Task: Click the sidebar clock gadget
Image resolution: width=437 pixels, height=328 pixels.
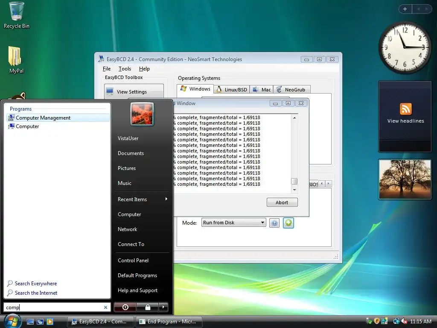Action: [405, 47]
